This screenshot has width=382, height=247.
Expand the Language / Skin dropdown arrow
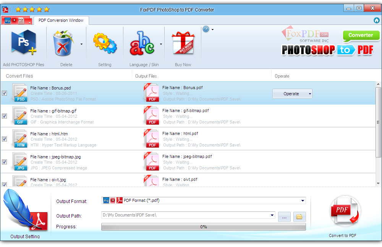(x=161, y=44)
